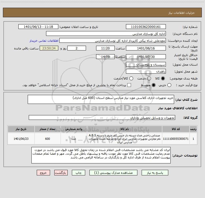Image resolution: width=205 pixels, height=198 pixels.
Task: Click the بازگشت back button
Action: [x=61, y=173]
